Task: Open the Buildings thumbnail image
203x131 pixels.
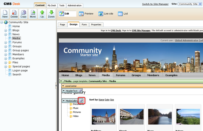Action: [104, 117]
